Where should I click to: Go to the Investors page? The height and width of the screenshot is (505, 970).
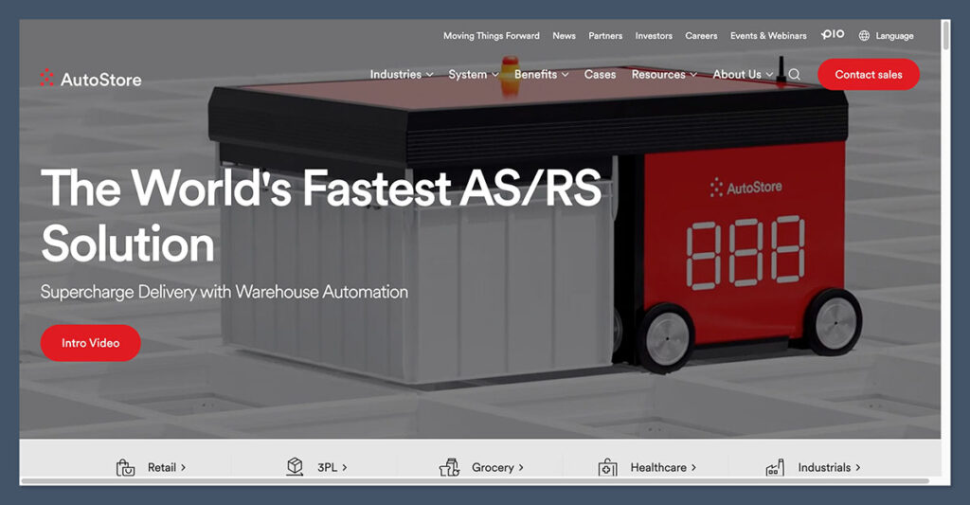click(x=654, y=36)
